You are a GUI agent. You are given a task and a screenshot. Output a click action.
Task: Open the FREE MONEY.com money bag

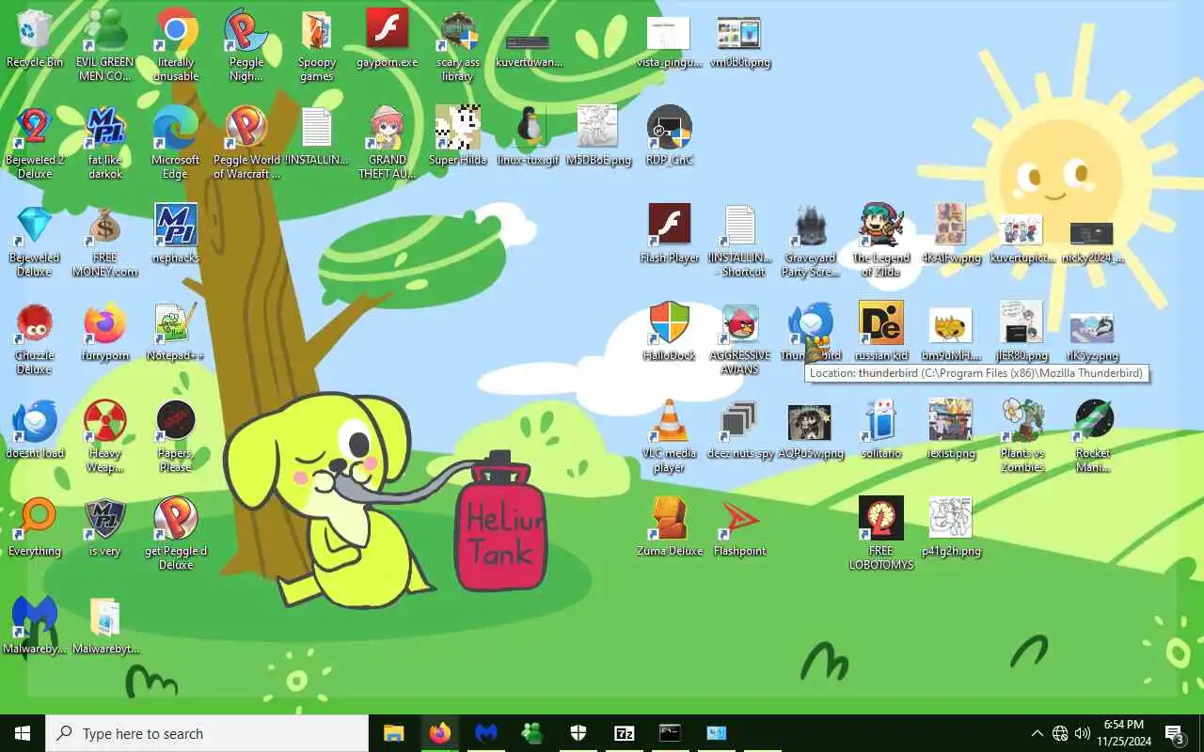(105, 242)
